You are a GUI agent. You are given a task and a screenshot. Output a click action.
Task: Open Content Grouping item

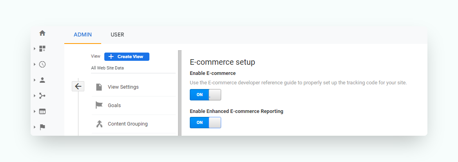tap(134, 124)
